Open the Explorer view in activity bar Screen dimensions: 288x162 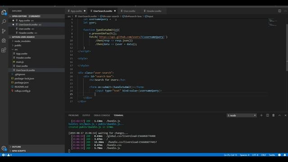[4, 12]
